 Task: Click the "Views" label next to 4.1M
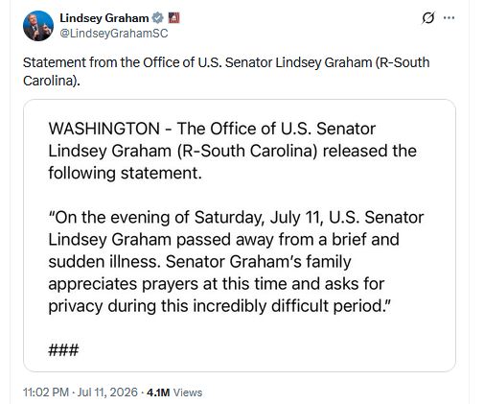[188, 392]
